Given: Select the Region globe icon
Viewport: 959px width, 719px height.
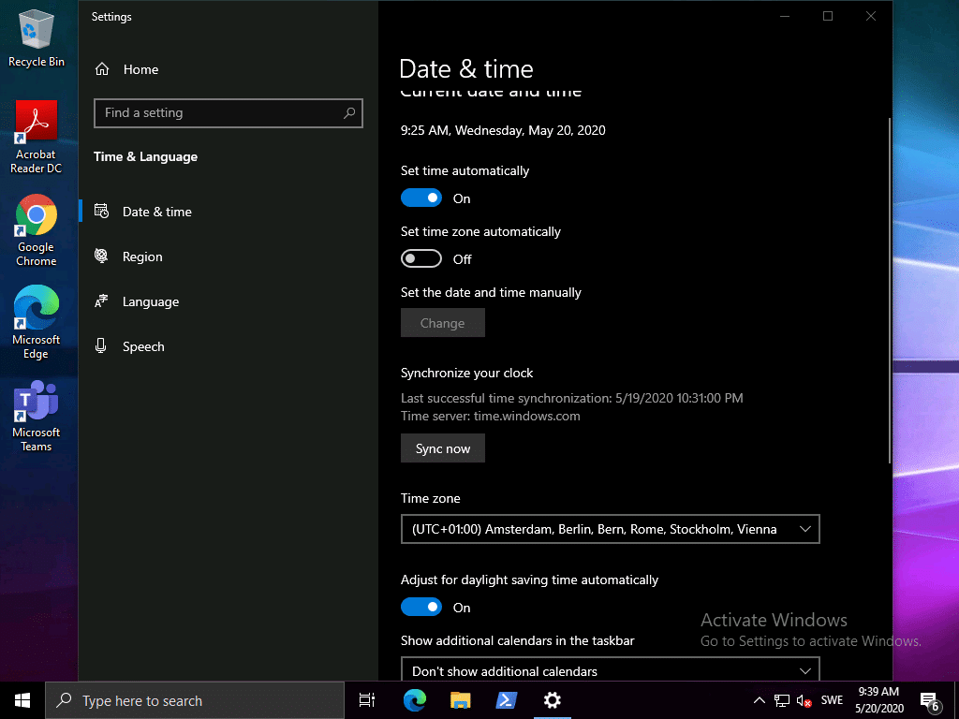Looking at the screenshot, I should (x=102, y=257).
